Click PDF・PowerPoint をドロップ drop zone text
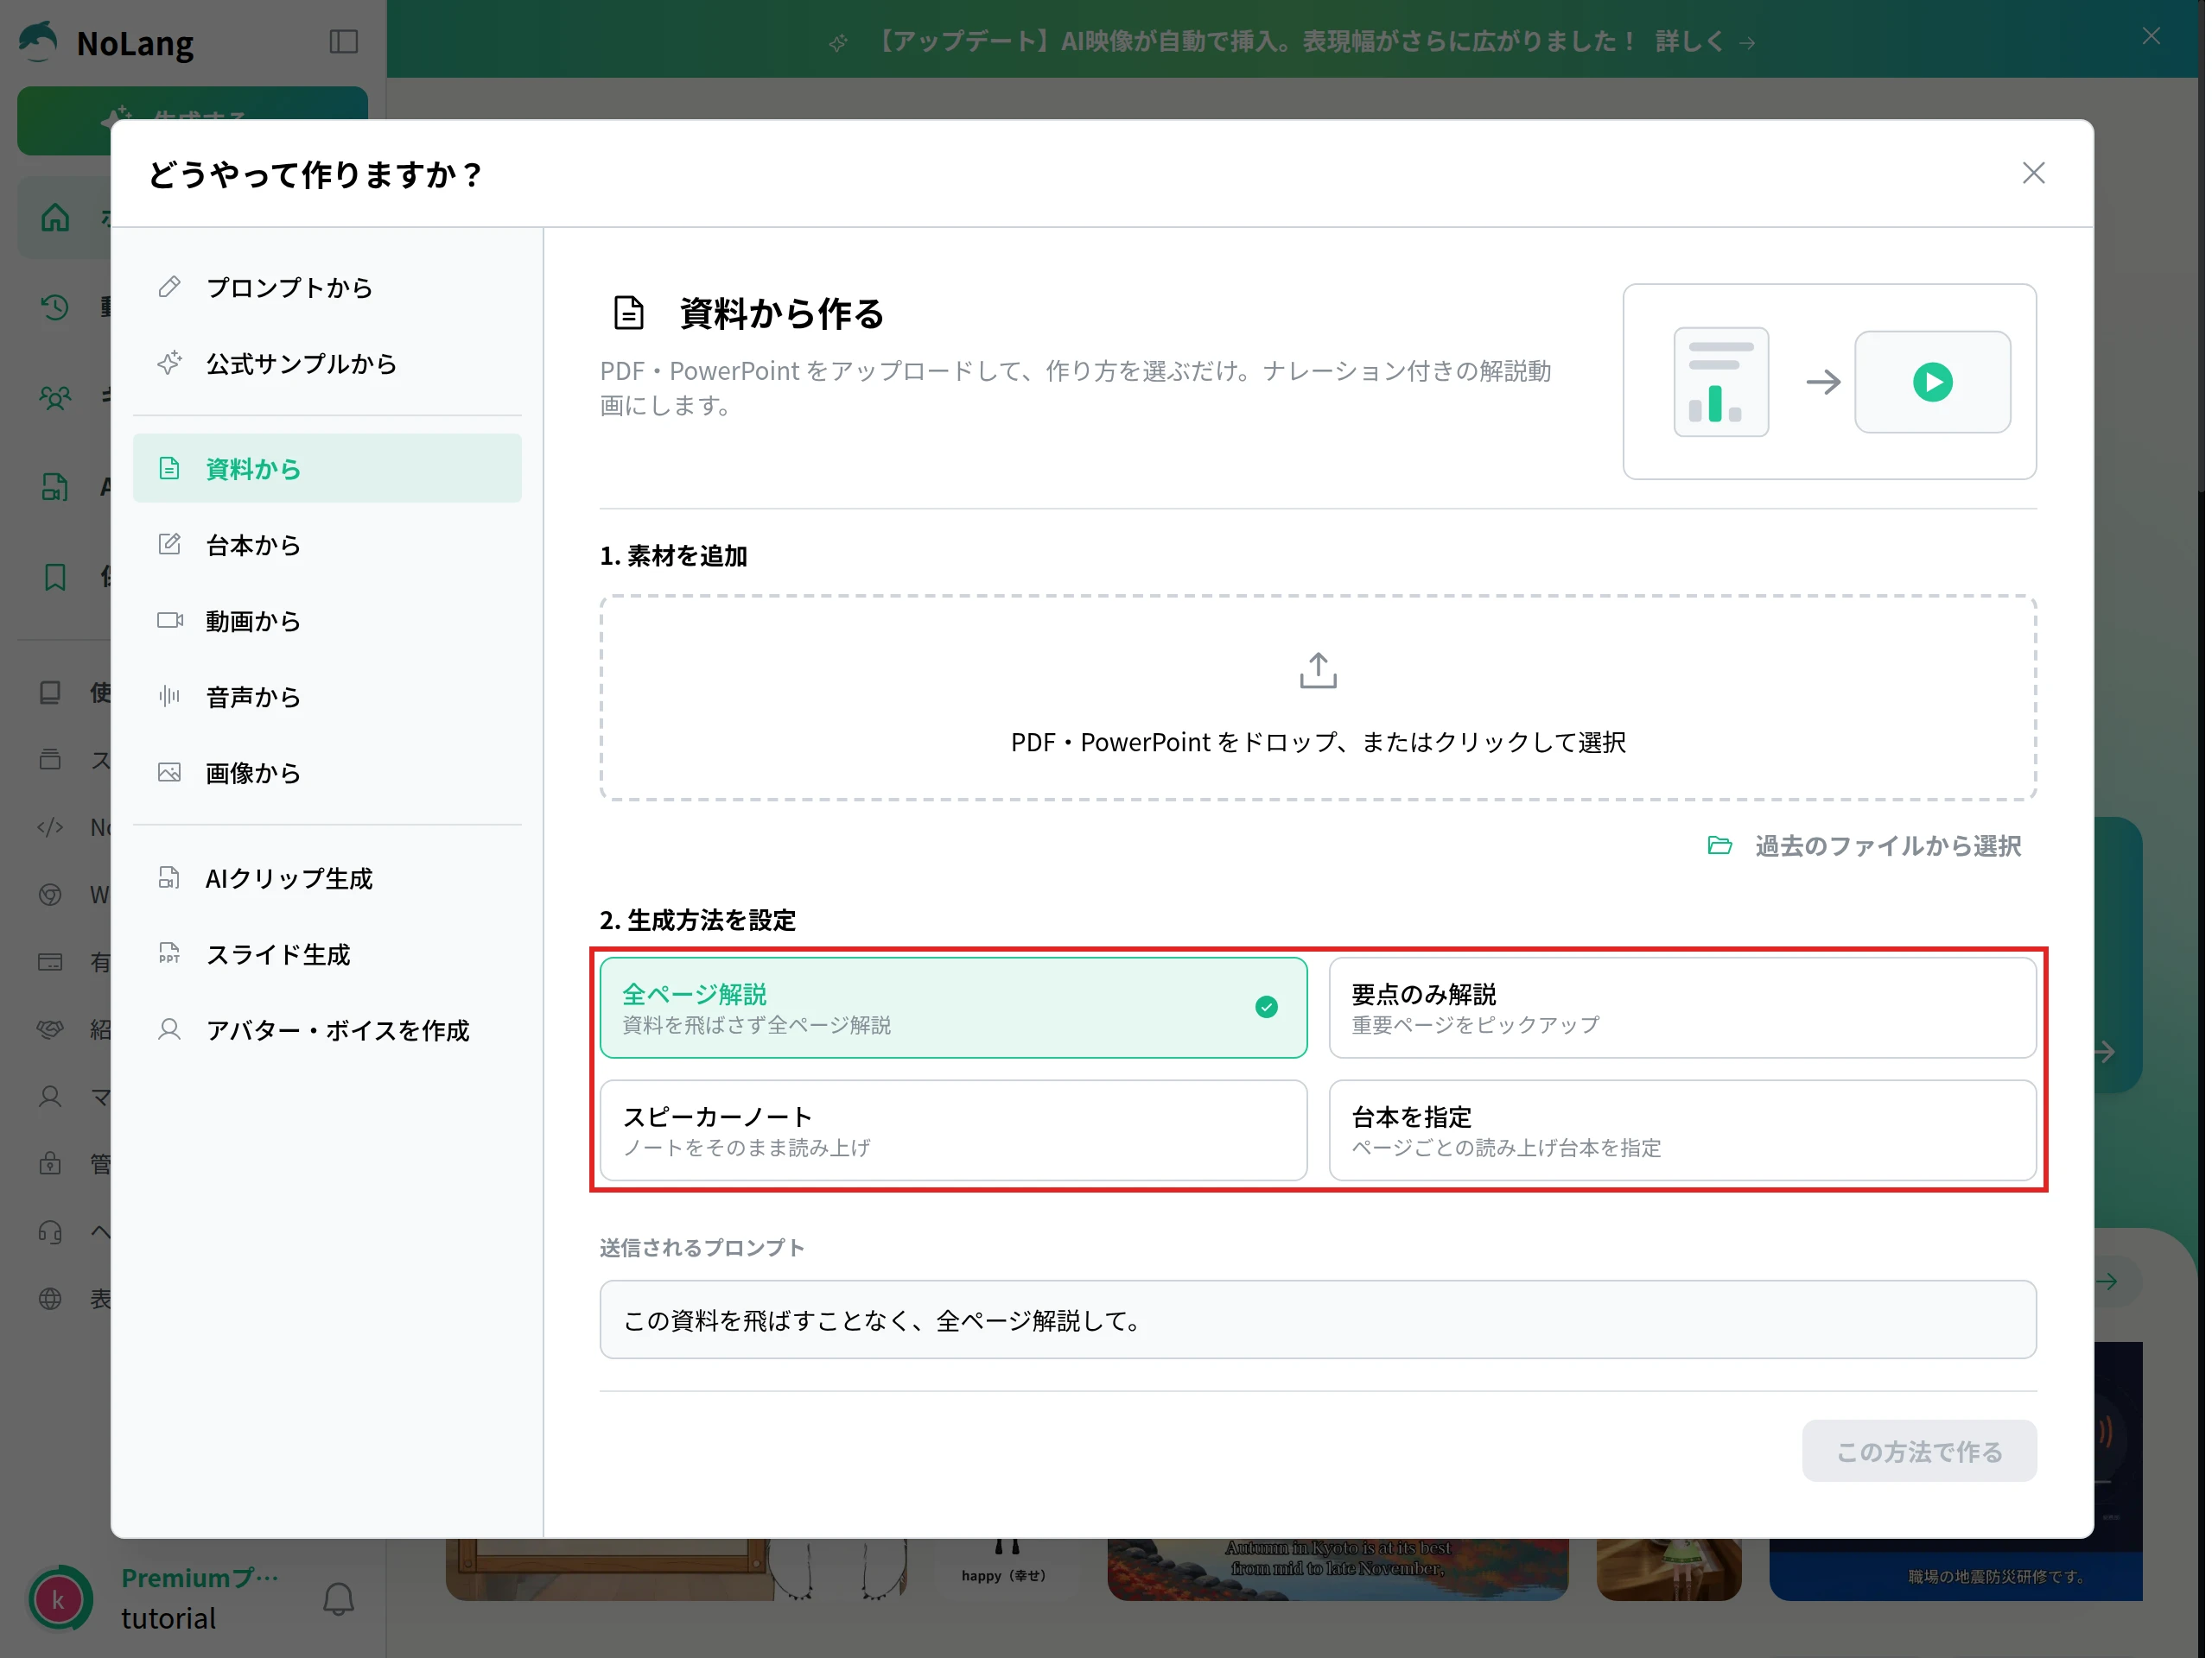The image size is (2212, 1658). (x=1318, y=743)
